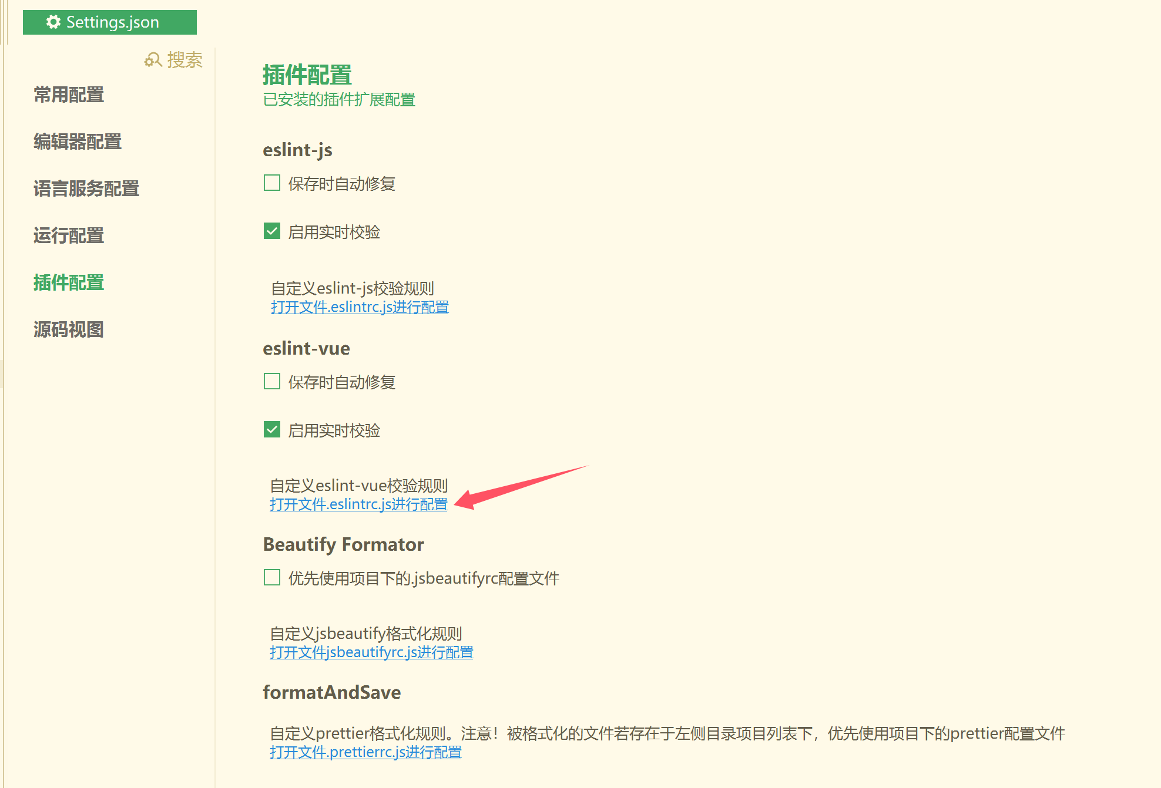The height and width of the screenshot is (788, 1161).
Task: Open 运行配置 settings section
Action: click(x=68, y=235)
